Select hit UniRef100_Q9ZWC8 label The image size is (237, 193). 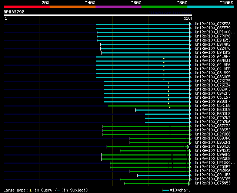(x=213, y=159)
